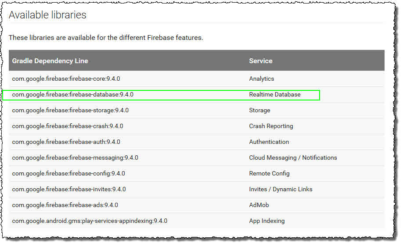This screenshot has height=247, width=403.
Task: Click the Cloud Messaging / Notifications cell
Action: click(293, 158)
